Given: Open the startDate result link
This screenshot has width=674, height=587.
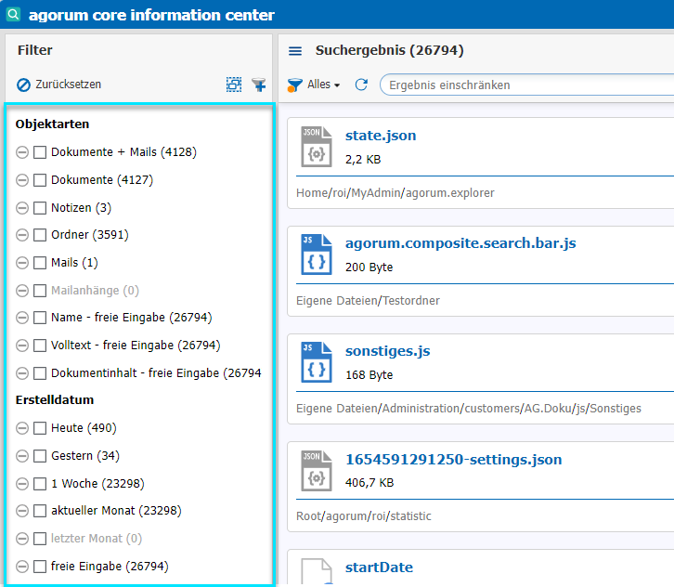Looking at the screenshot, I should point(379,567).
